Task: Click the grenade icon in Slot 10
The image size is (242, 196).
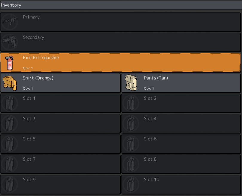Action: point(131,184)
